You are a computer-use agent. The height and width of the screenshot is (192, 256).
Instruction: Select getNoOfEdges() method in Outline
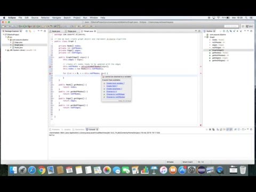point(219,61)
